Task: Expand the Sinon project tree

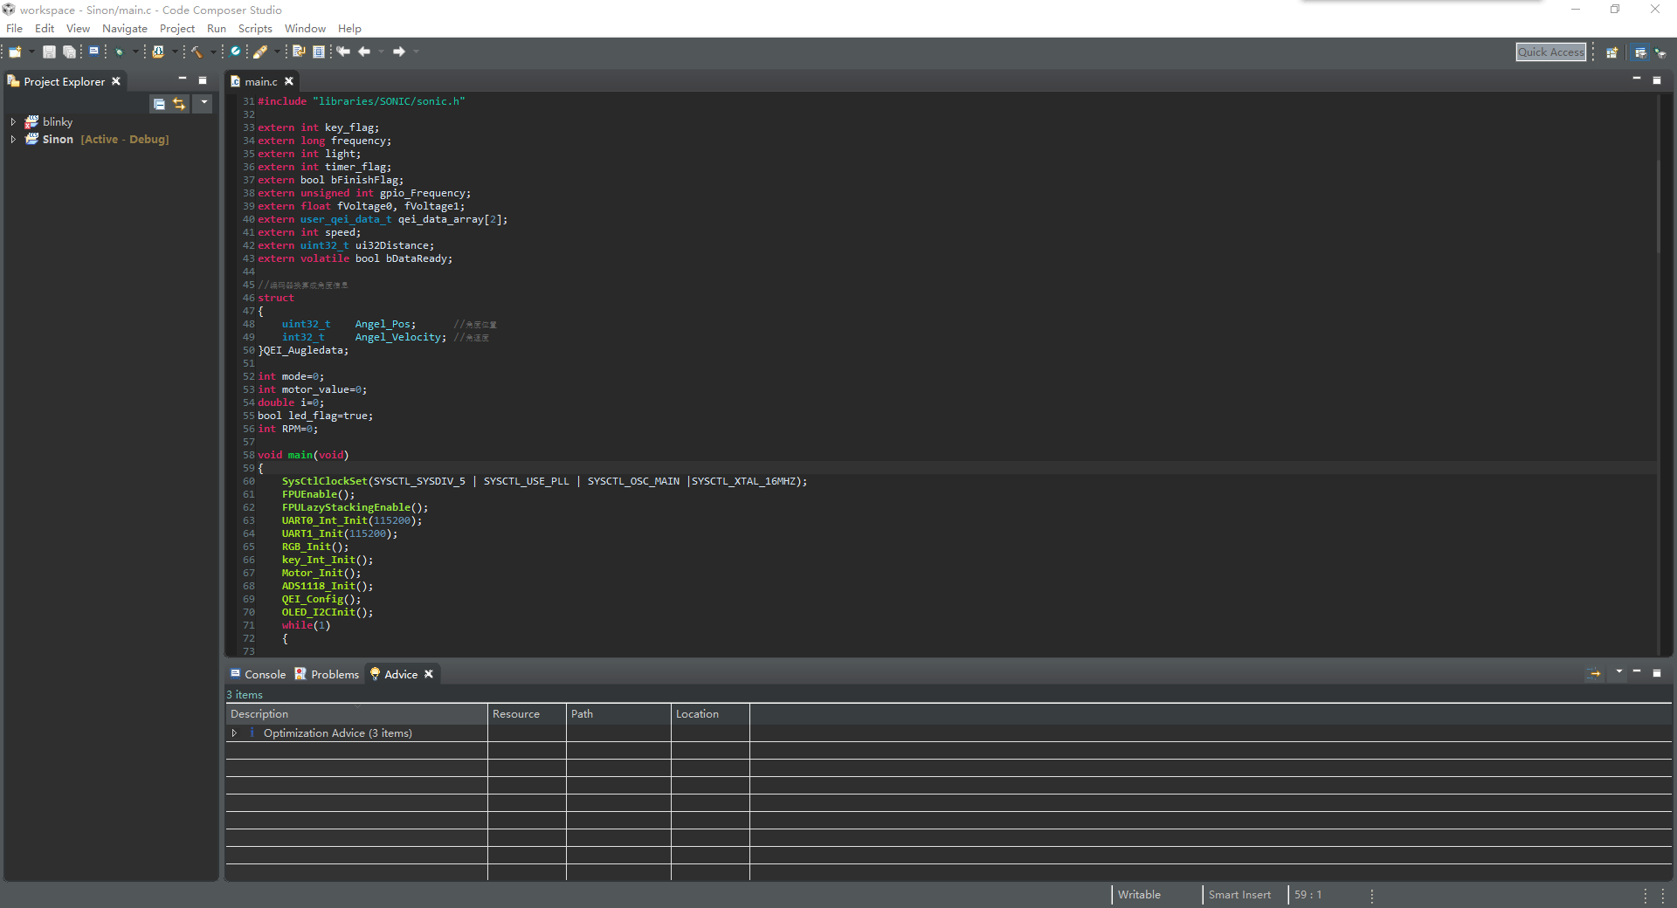Action: point(13,139)
